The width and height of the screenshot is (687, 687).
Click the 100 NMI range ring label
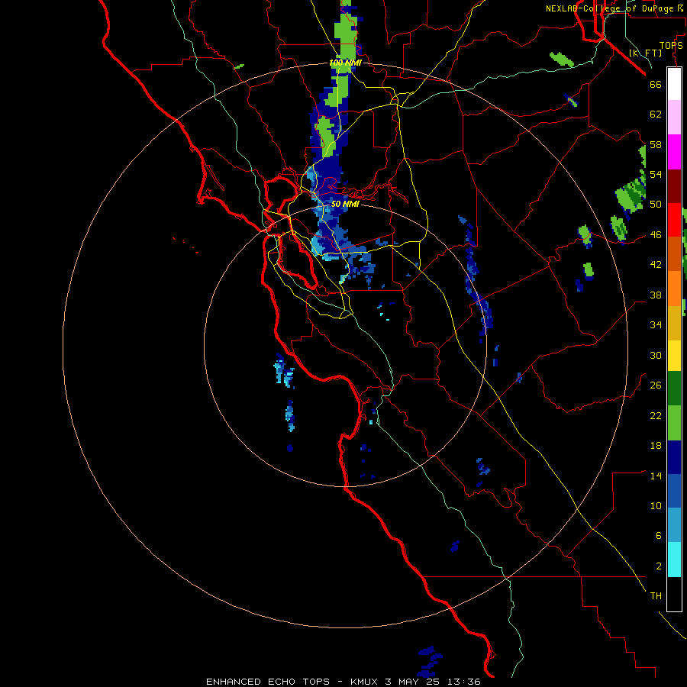(345, 63)
